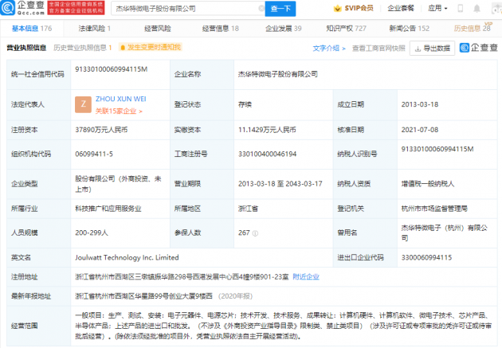Expand 关联15家企业 link arrow

[x=140, y=111]
